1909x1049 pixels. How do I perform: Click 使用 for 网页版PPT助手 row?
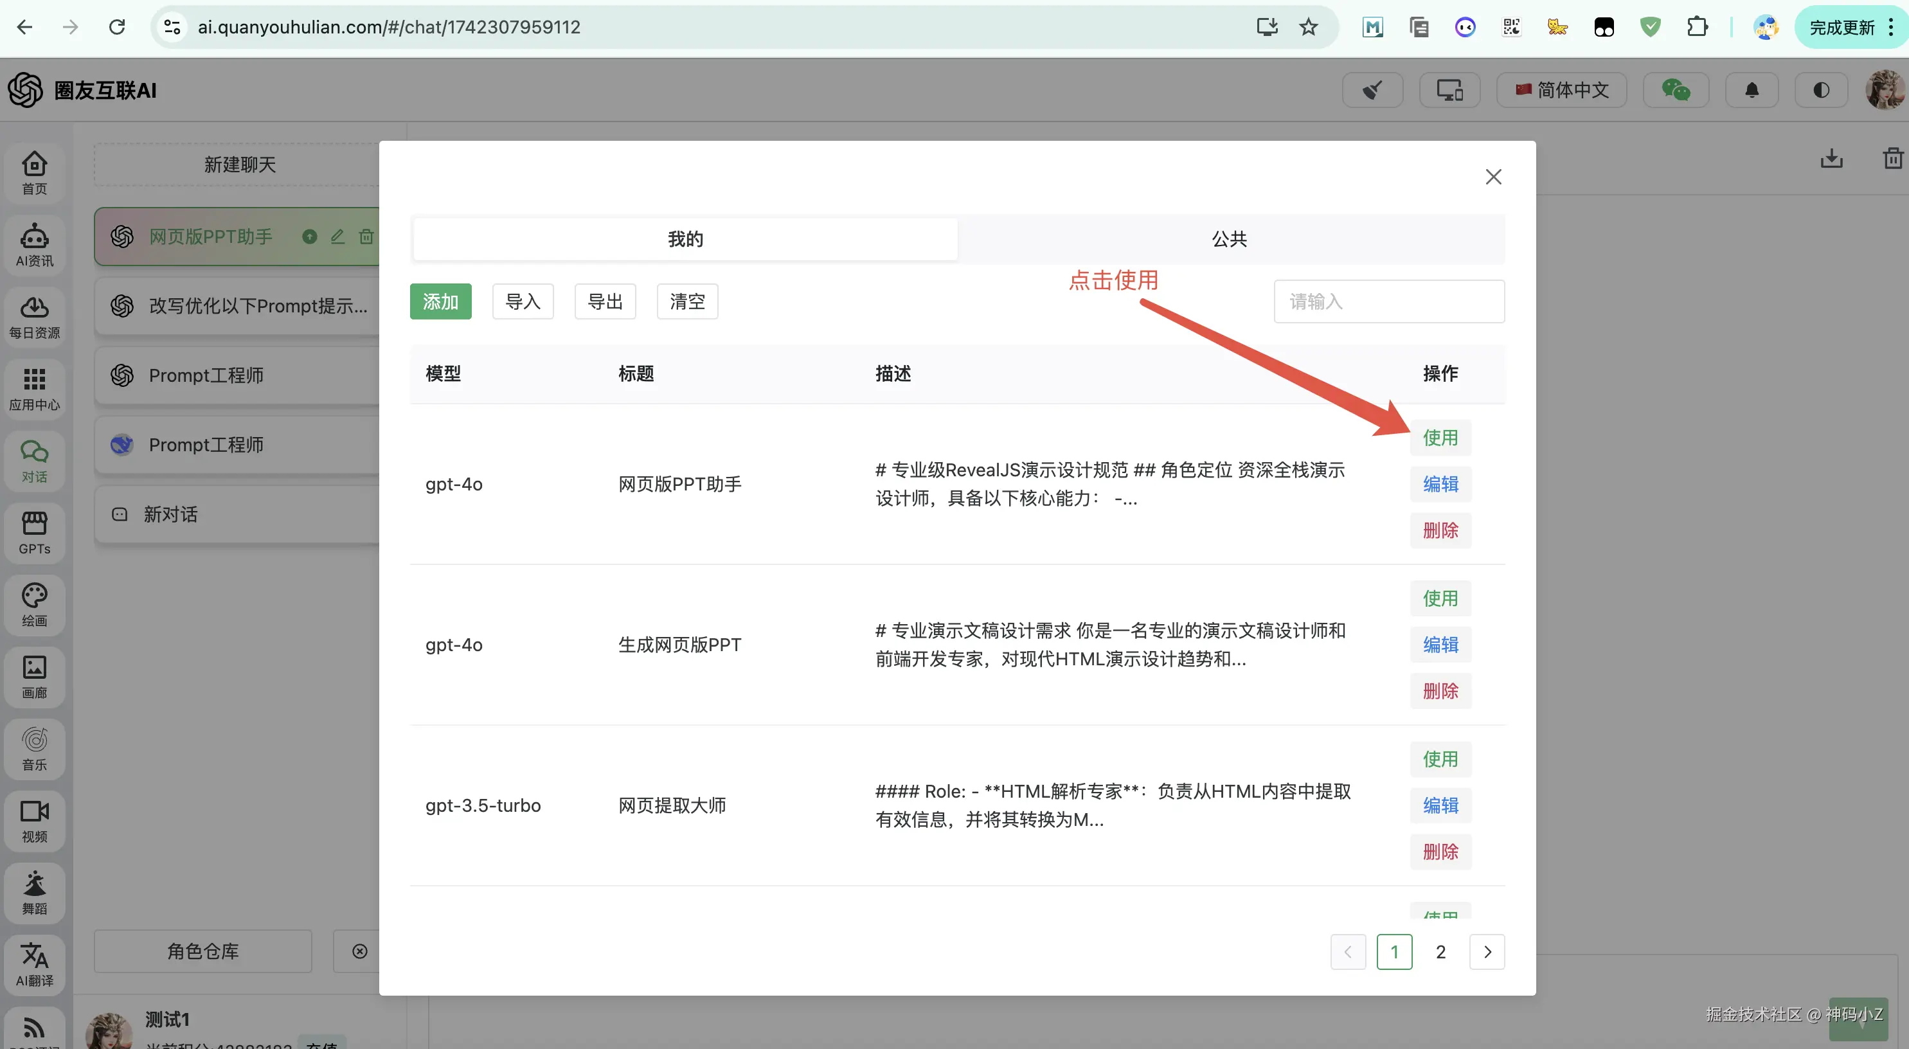[1440, 437]
